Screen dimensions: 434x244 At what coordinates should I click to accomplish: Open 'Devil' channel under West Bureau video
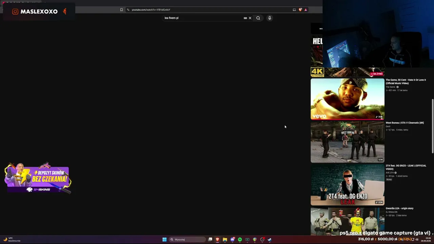[x=388, y=126]
